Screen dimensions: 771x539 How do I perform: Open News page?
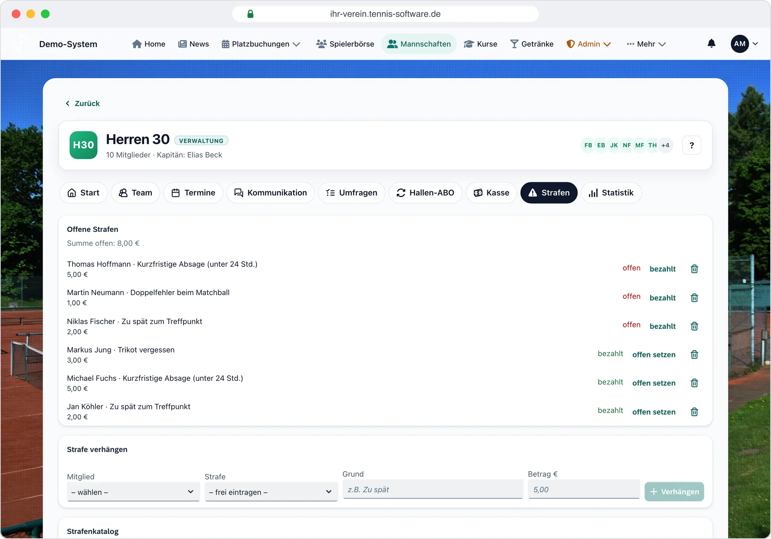(x=193, y=44)
